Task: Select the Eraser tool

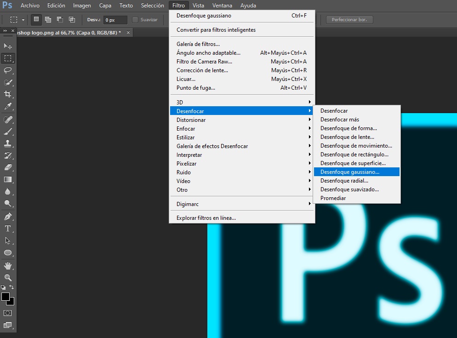Action: coord(8,167)
